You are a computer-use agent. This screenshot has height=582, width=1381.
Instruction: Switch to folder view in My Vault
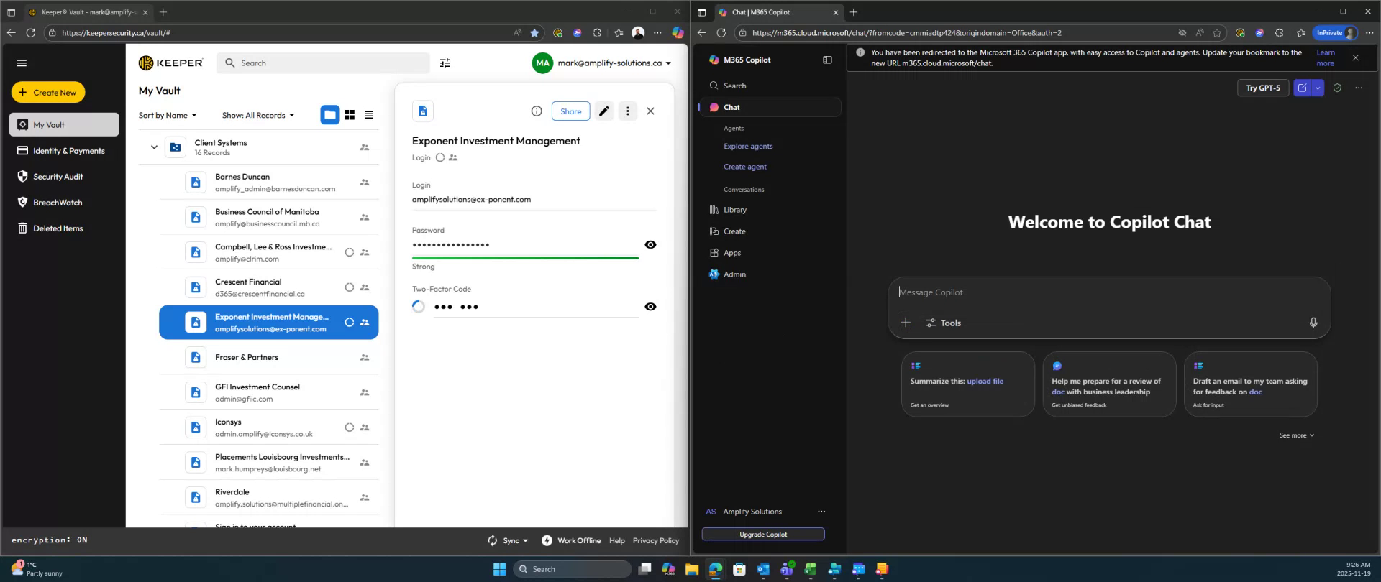330,115
